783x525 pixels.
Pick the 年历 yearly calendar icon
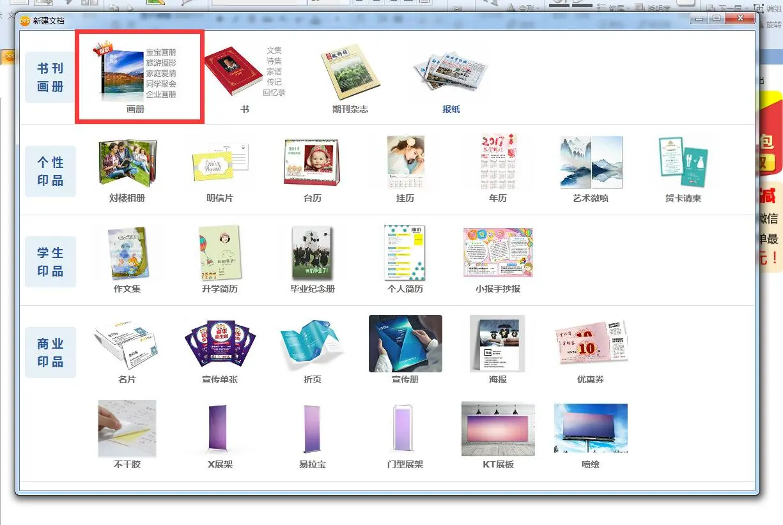(498, 162)
